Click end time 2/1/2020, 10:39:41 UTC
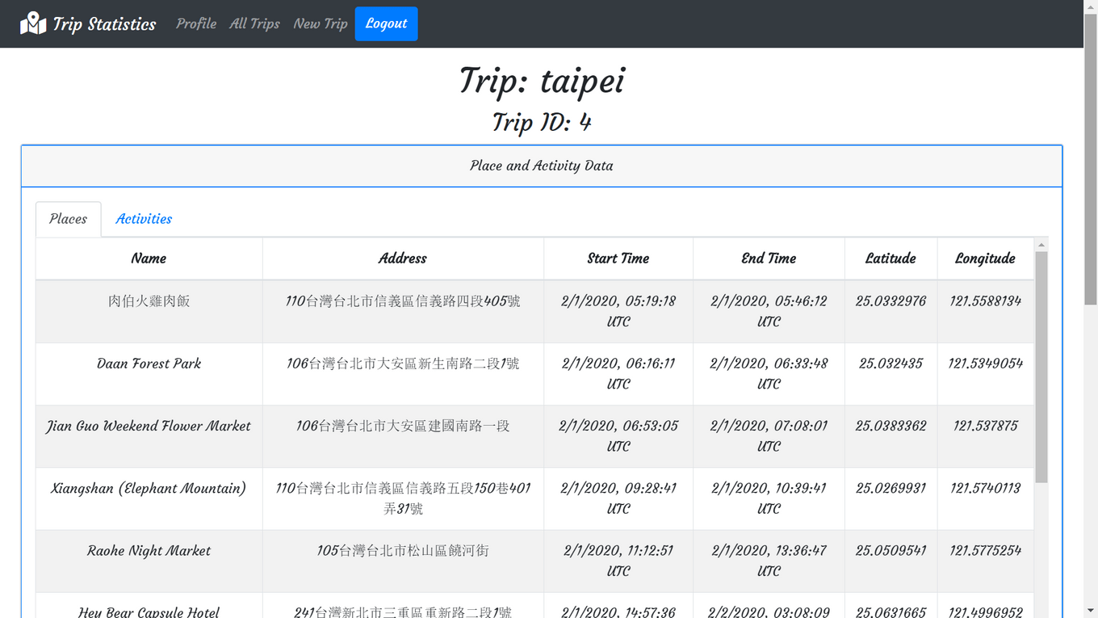1098x618 pixels. pos(769,498)
